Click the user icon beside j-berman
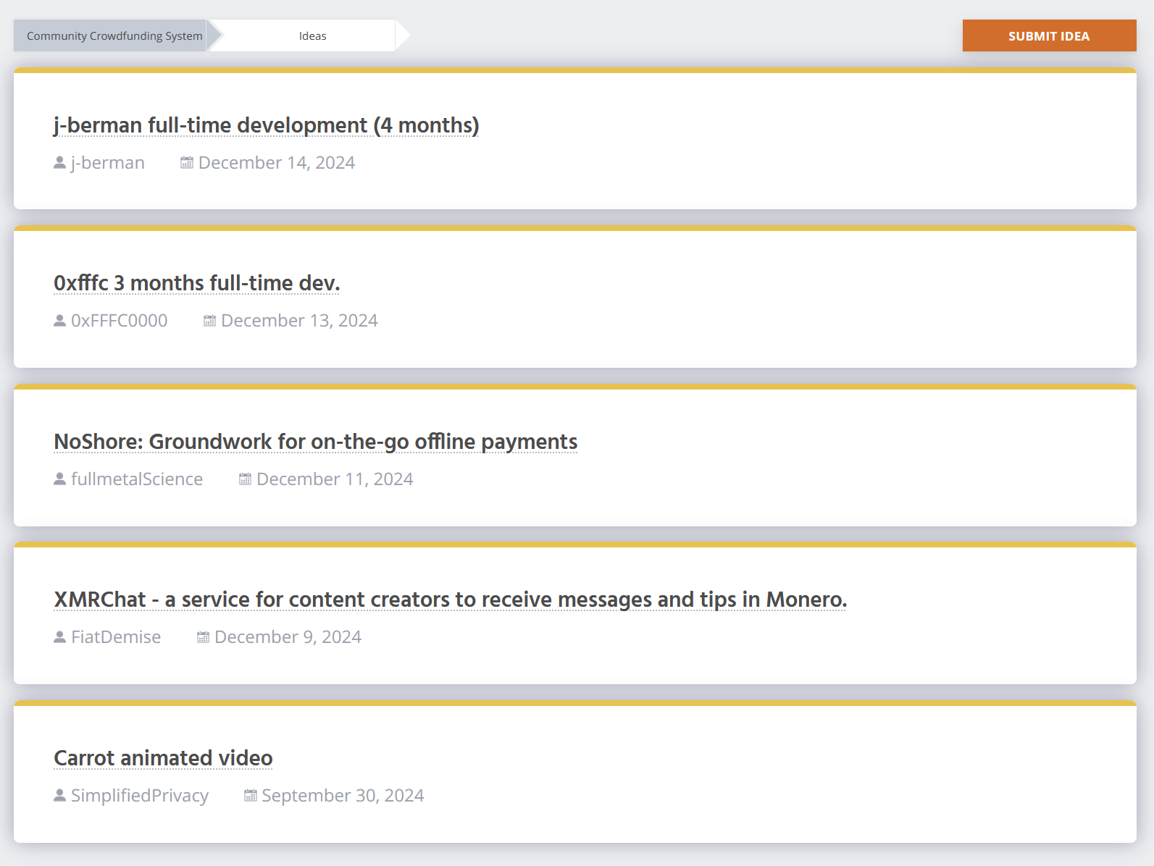The height and width of the screenshot is (866, 1154). (x=59, y=163)
